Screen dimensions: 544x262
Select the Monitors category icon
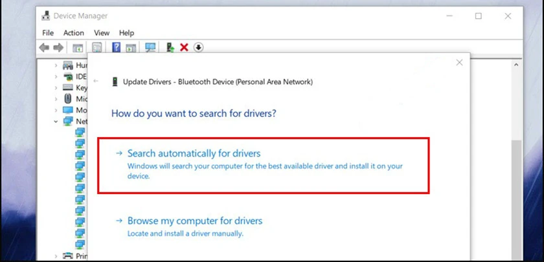click(x=67, y=110)
